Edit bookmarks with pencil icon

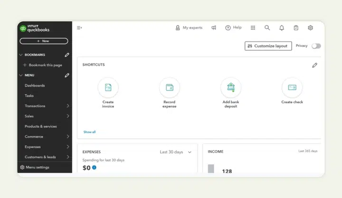click(67, 55)
